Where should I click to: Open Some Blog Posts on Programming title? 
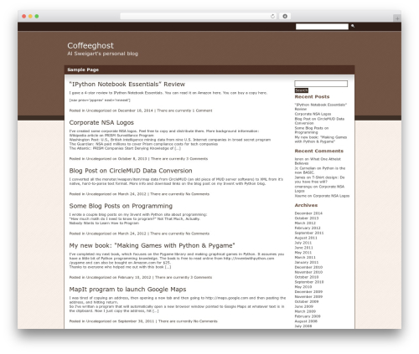pyautogui.click(x=121, y=206)
